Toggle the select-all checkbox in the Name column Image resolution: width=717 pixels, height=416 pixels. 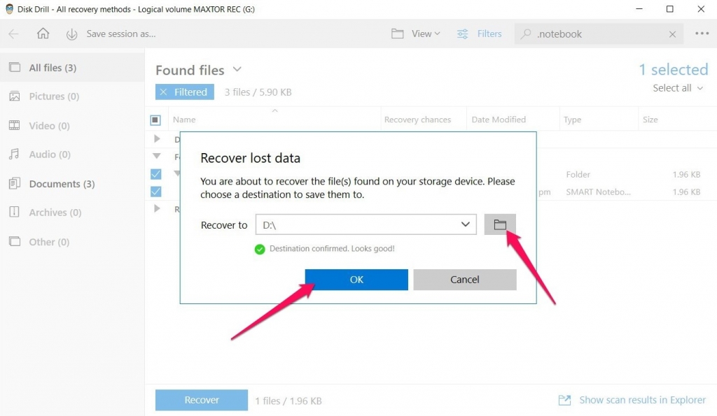[157, 119]
